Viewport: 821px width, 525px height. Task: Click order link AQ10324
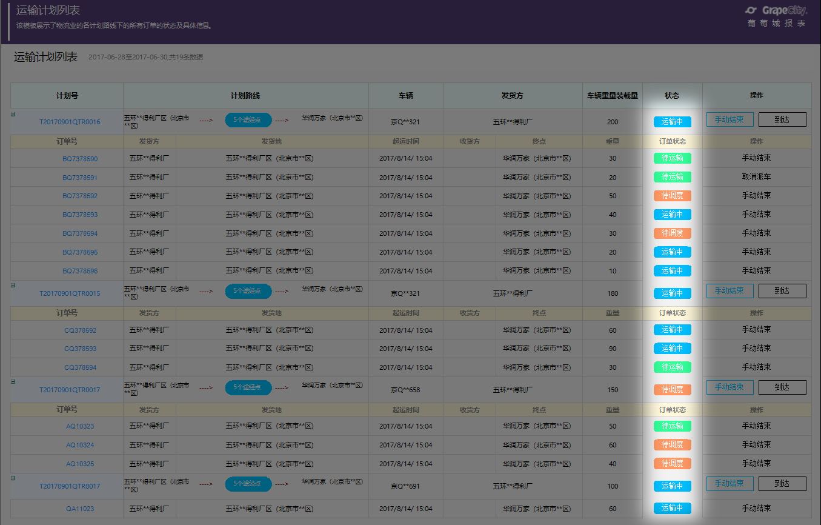pyautogui.click(x=80, y=446)
